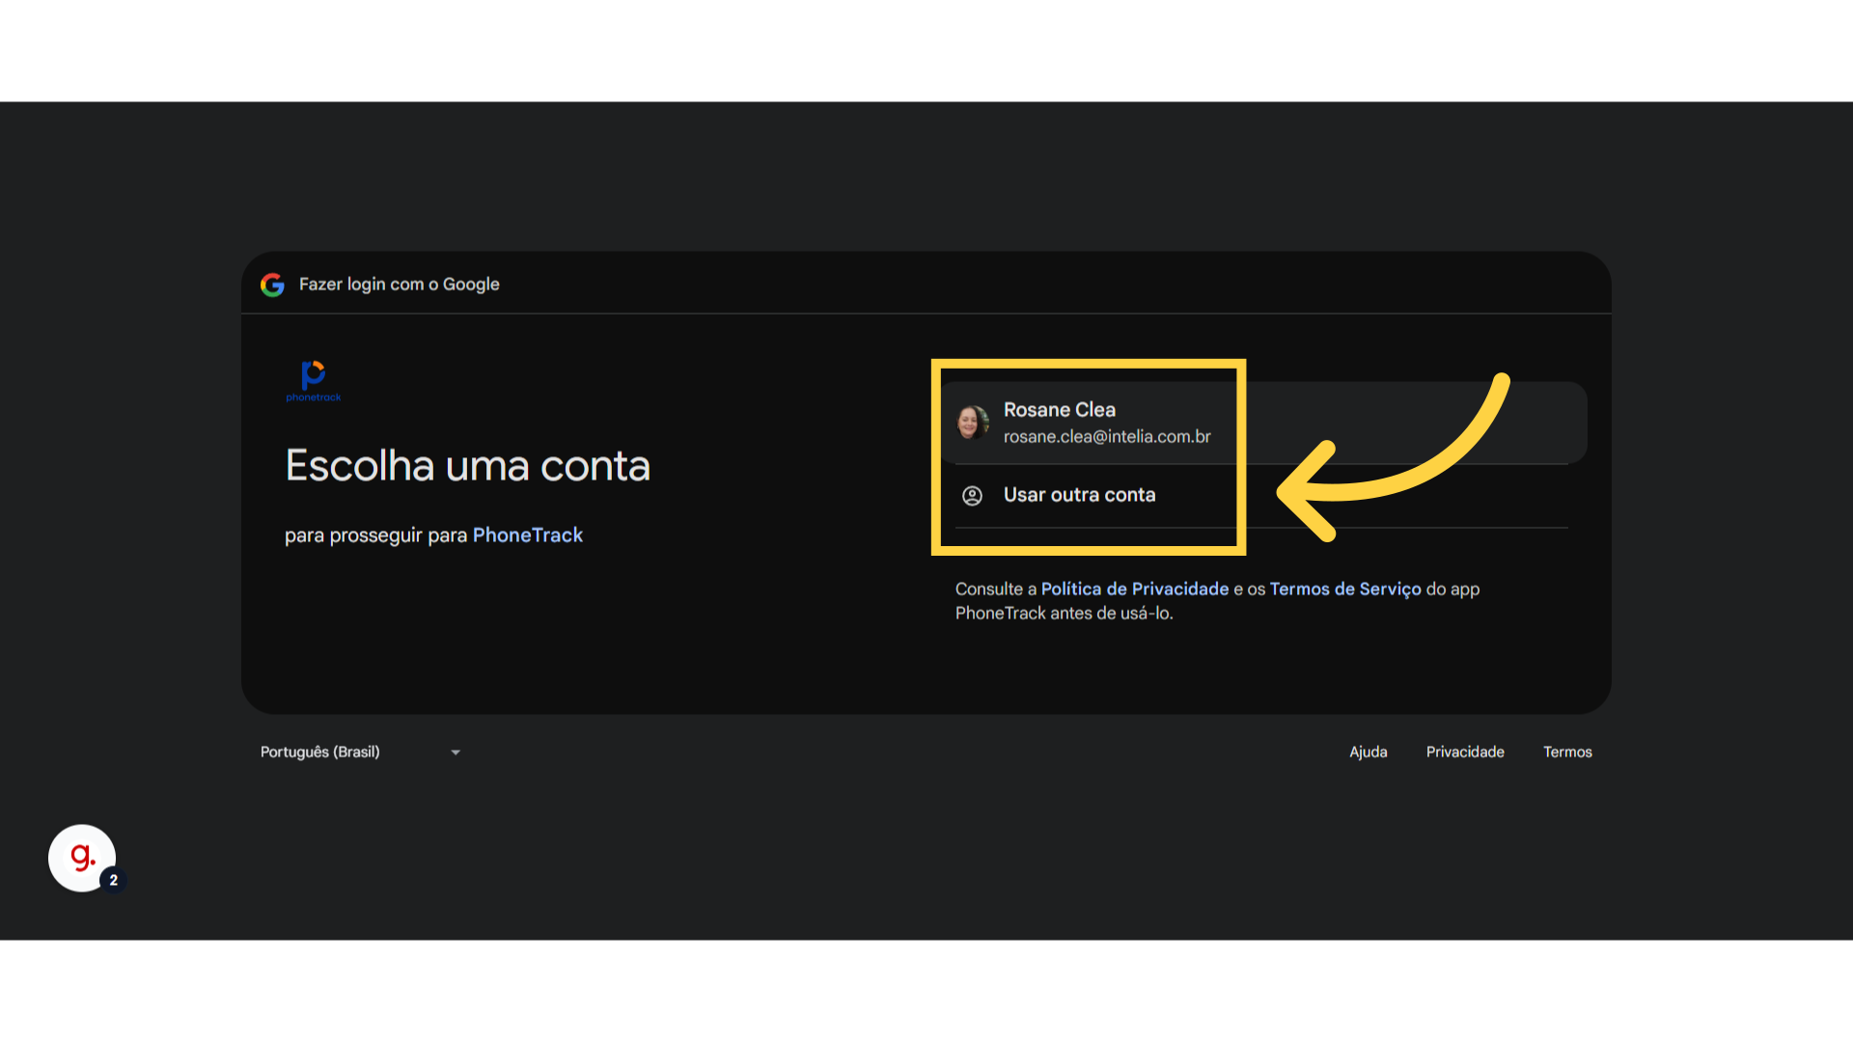
Task: Click the person icon beside Usar outra conta
Action: [972, 496]
